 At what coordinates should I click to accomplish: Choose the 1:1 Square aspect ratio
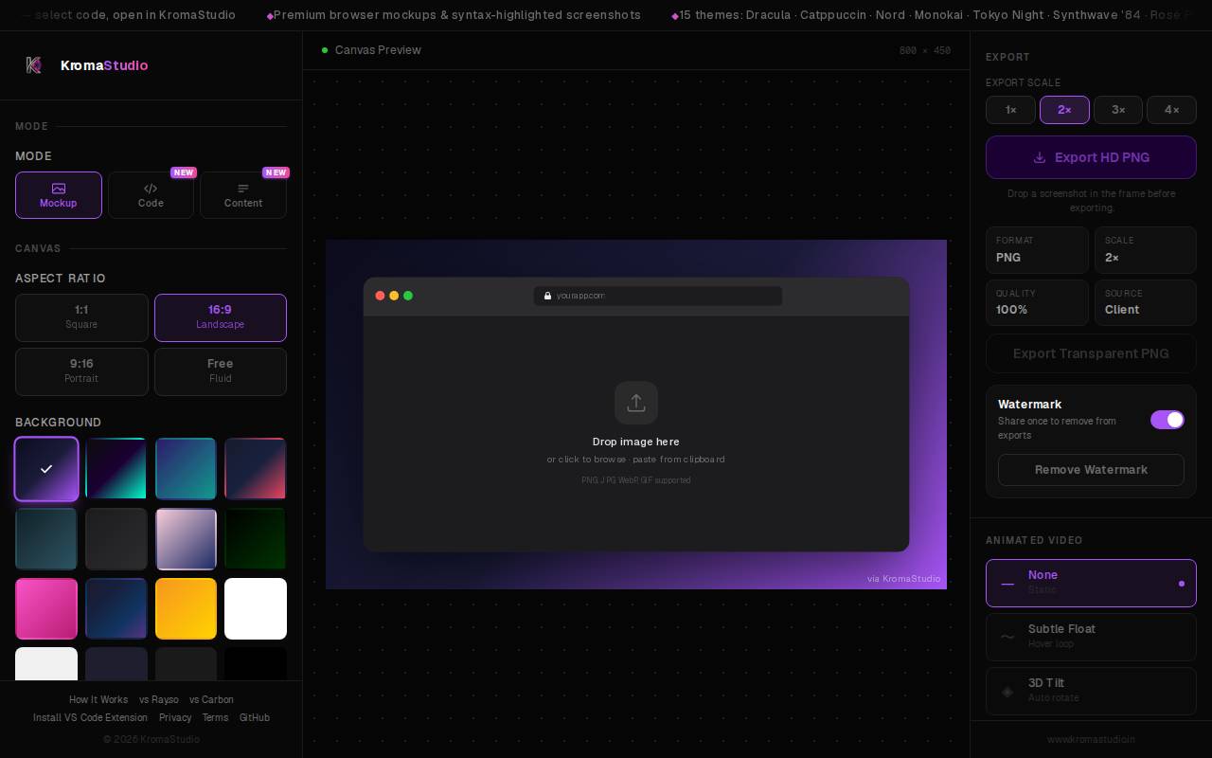81,317
